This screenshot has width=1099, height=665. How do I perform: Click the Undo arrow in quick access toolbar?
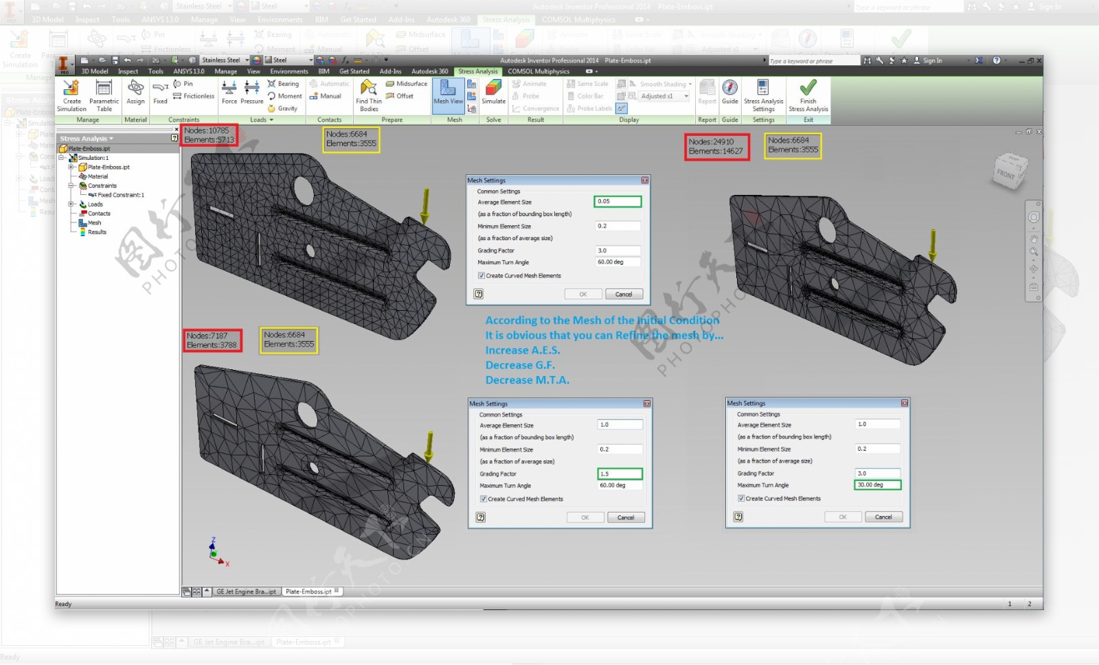pyautogui.click(x=127, y=60)
